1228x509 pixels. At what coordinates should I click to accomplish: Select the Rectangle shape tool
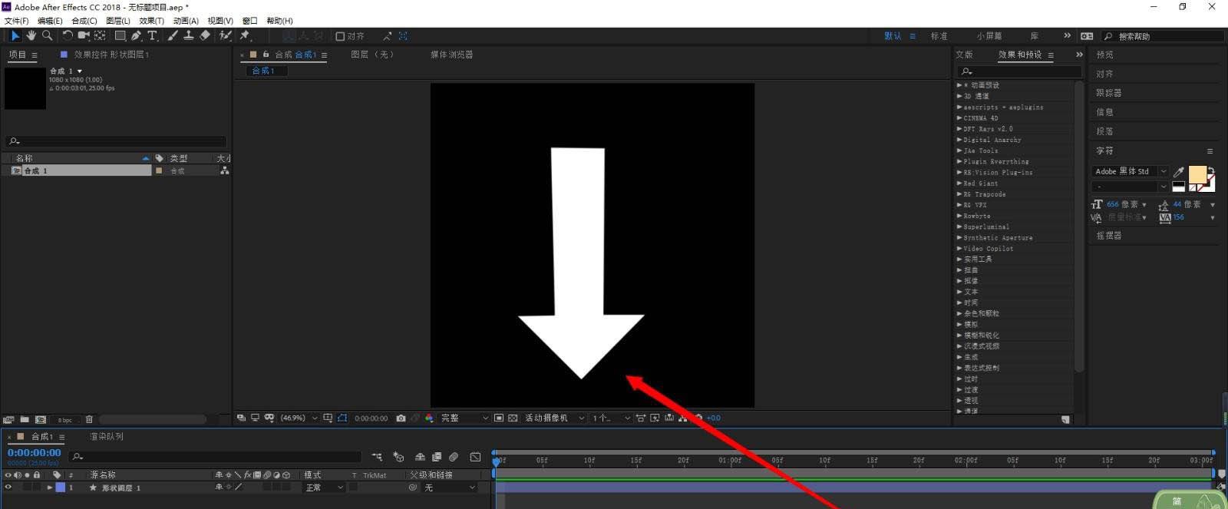click(x=120, y=35)
